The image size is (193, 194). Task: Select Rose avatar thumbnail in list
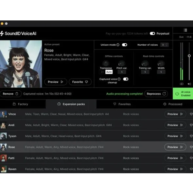(x=3, y=147)
